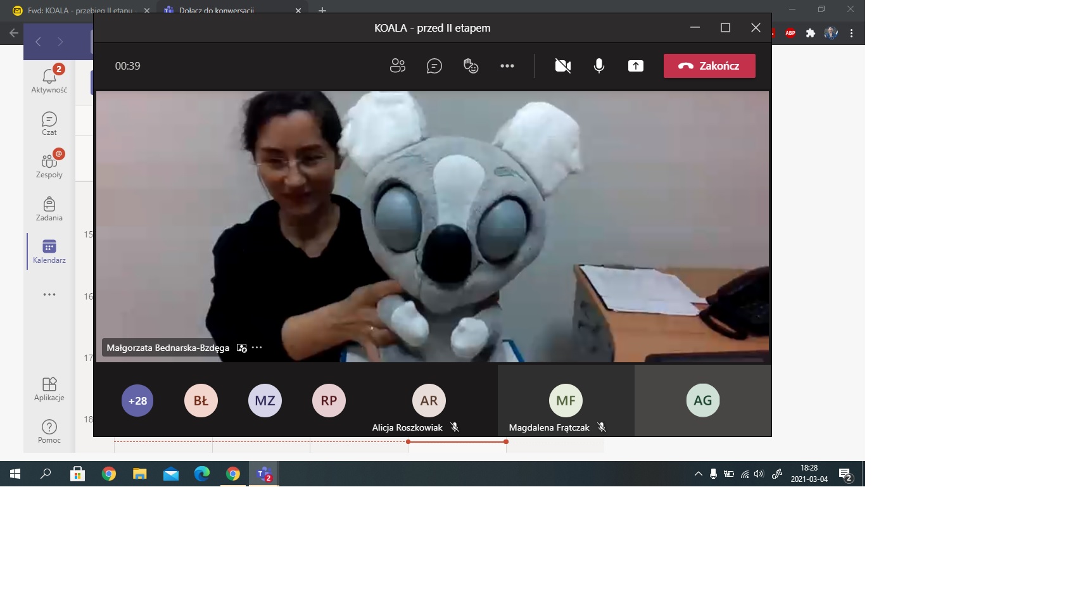Select Kalendarz in the Teams sidebar
Viewport: 1083px width, 613px height.
(49, 251)
